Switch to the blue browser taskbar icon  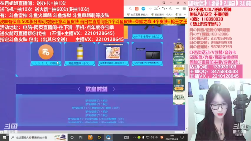point(108,137)
